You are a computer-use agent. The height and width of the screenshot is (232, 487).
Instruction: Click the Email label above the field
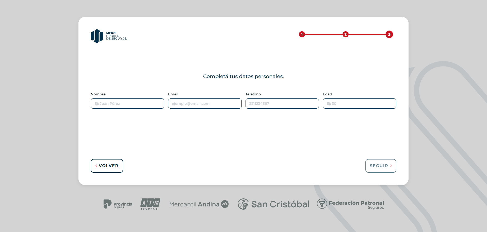coord(173,94)
